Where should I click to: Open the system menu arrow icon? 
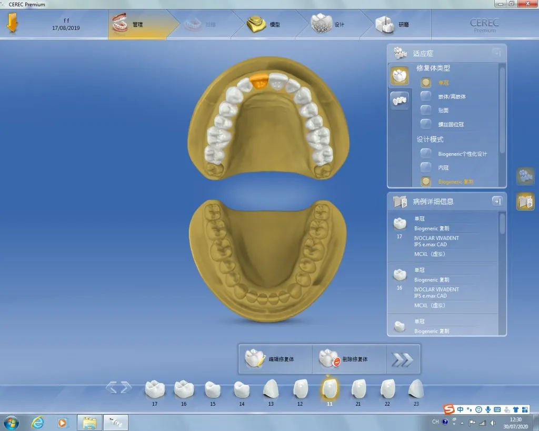click(x=13, y=24)
